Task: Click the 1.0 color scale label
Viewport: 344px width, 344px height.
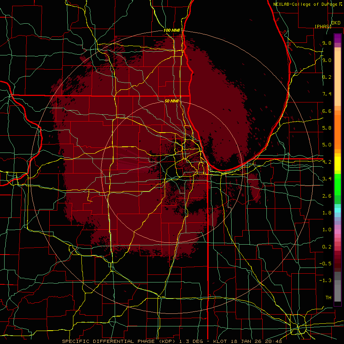Action: (327, 230)
